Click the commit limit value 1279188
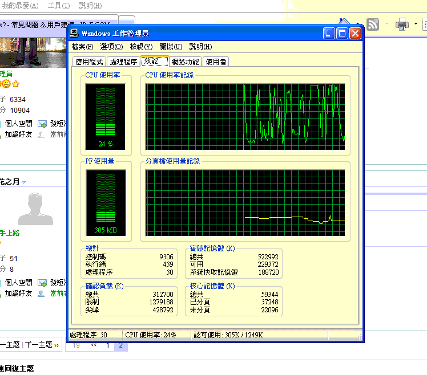Viewport: 427px width, 375px height. click(161, 302)
